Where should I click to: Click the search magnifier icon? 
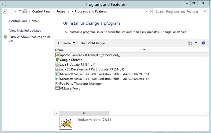click(x=205, y=11)
